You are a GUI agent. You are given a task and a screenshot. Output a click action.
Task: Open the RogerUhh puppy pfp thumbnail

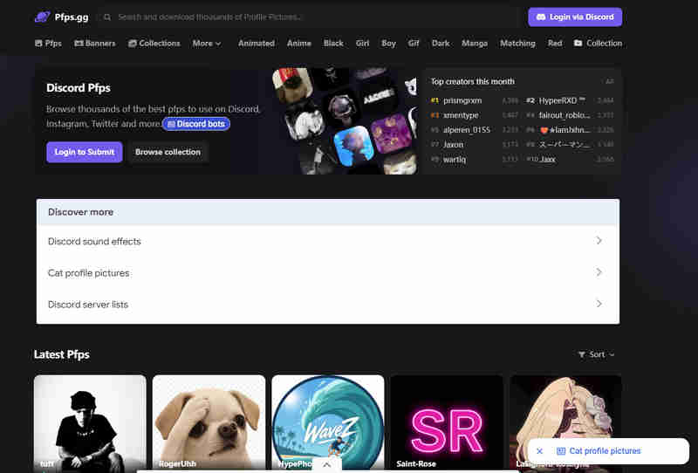pos(209,423)
